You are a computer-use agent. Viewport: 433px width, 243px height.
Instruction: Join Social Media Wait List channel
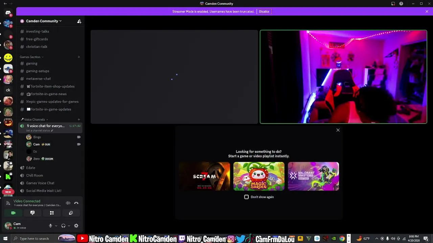[x=51, y=191]
